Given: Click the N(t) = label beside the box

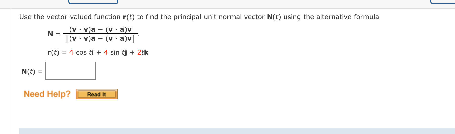Looking at the screenshot, I should [x=32, y=71].
